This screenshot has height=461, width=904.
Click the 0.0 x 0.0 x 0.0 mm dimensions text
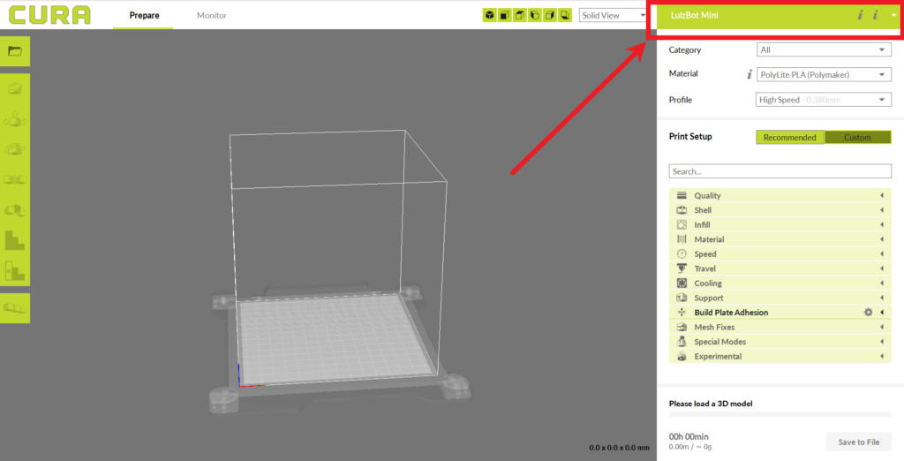(x=619, y=448)
